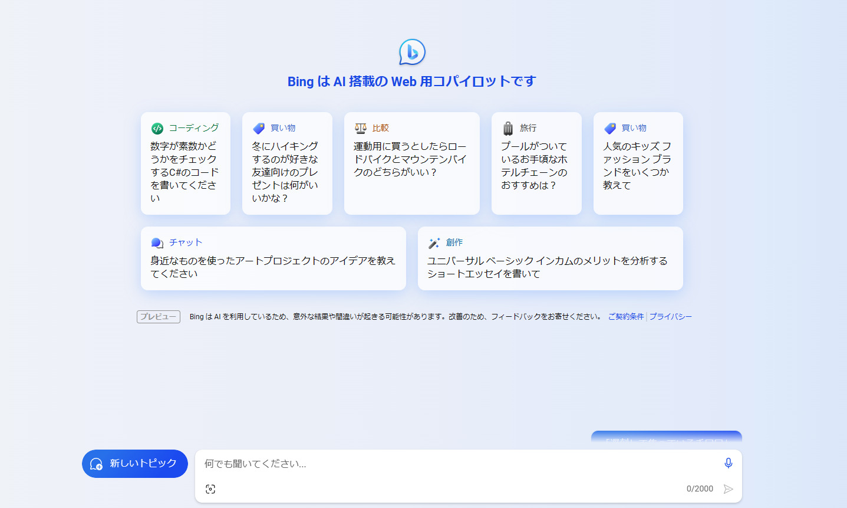
Task: Select the hotel chain with pool suggestion
Action: [x=536, y=163]
